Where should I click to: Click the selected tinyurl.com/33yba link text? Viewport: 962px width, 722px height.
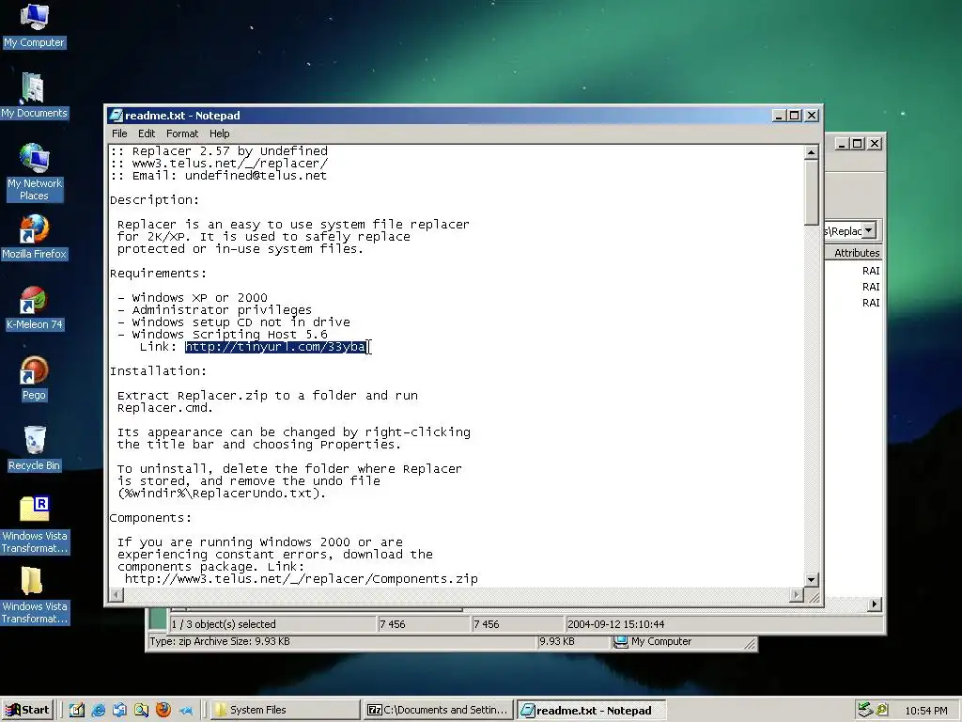point(275,347)
